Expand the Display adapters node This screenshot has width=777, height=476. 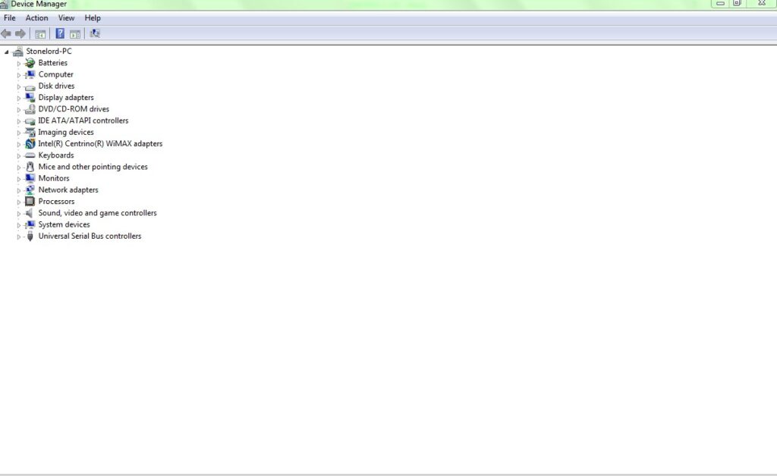pyautogui.click(x=19, y=98)
